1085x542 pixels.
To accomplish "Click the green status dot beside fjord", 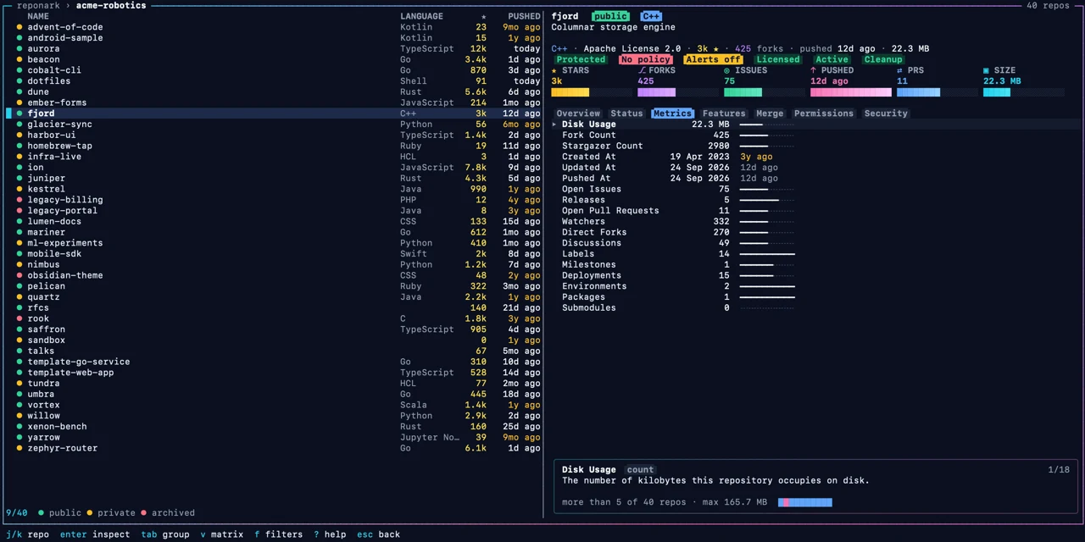I will pos(19,113).
